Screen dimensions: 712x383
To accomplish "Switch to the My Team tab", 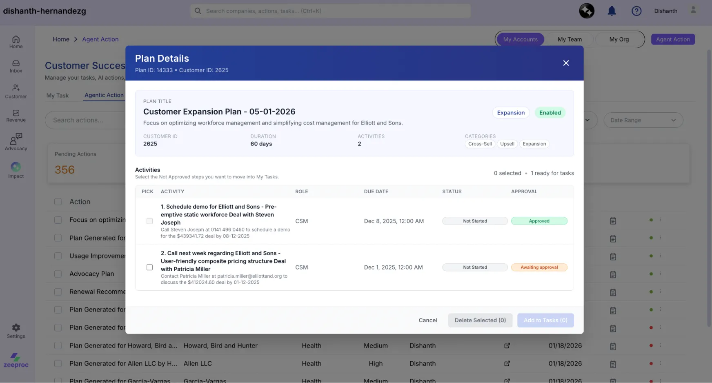I will coord(570,39).
